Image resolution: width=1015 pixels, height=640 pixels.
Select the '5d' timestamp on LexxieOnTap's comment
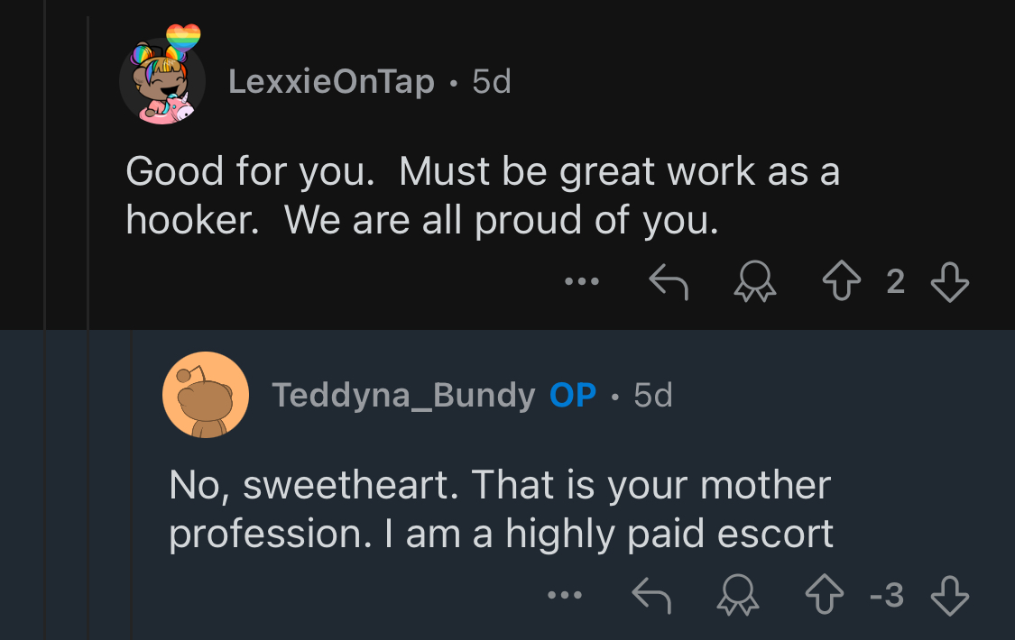click(x=492, y=81)
